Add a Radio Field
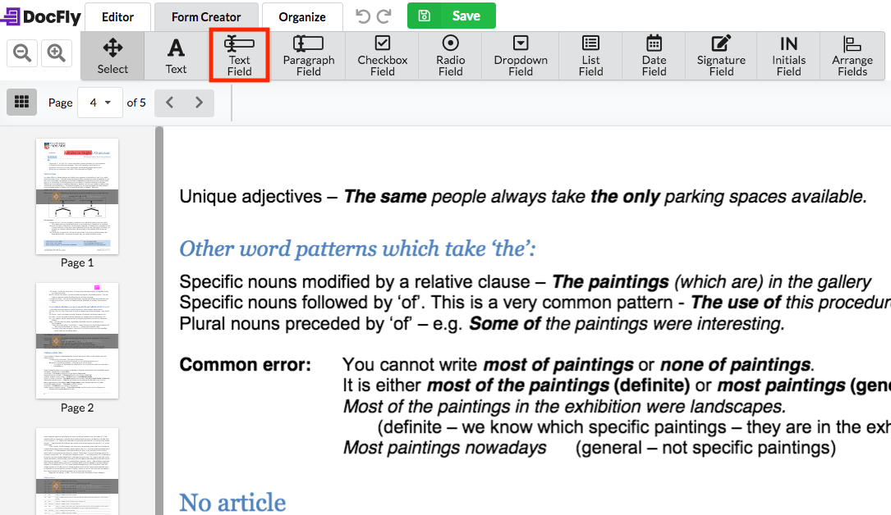Viewport: 891px width, 515px height. pos(450,56)
